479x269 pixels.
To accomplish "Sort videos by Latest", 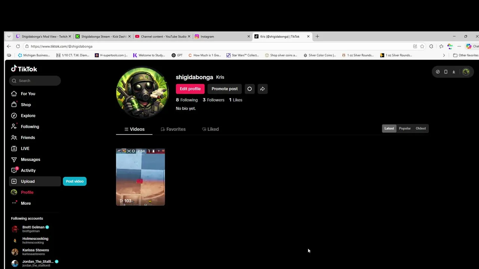I will click(x=389, y=129).
